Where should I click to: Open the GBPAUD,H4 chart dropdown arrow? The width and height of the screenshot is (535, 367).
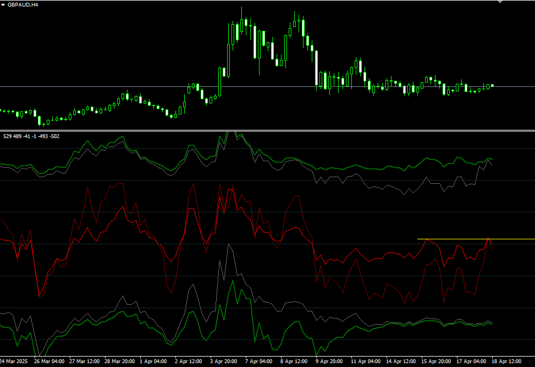click(x=3, y=5)
